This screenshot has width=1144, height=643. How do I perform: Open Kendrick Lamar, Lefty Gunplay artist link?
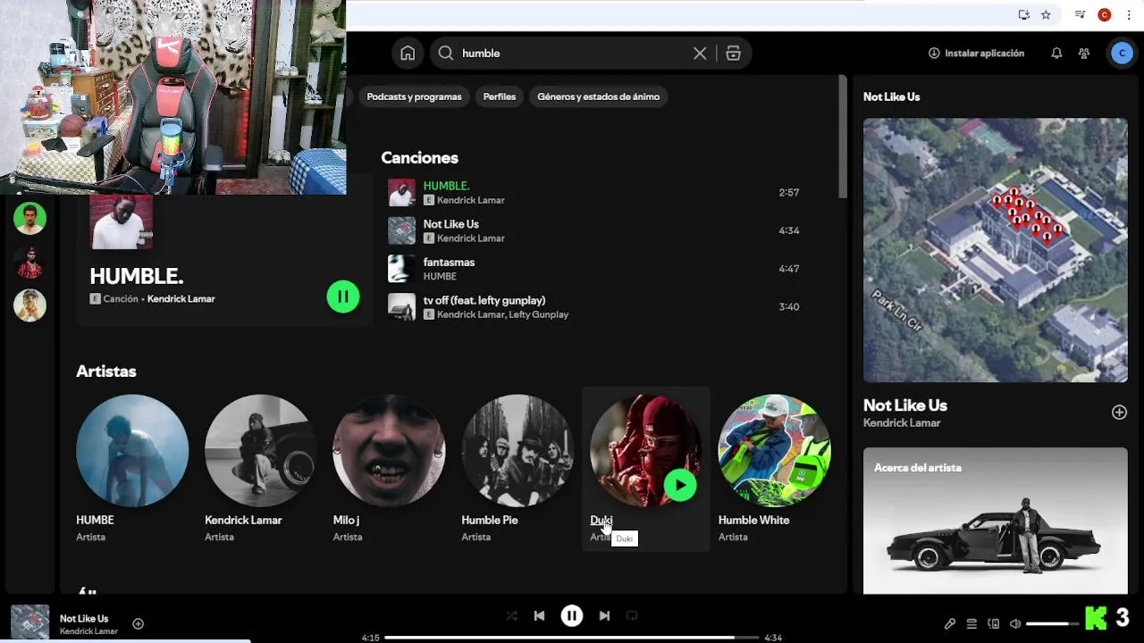coord(502,314)
